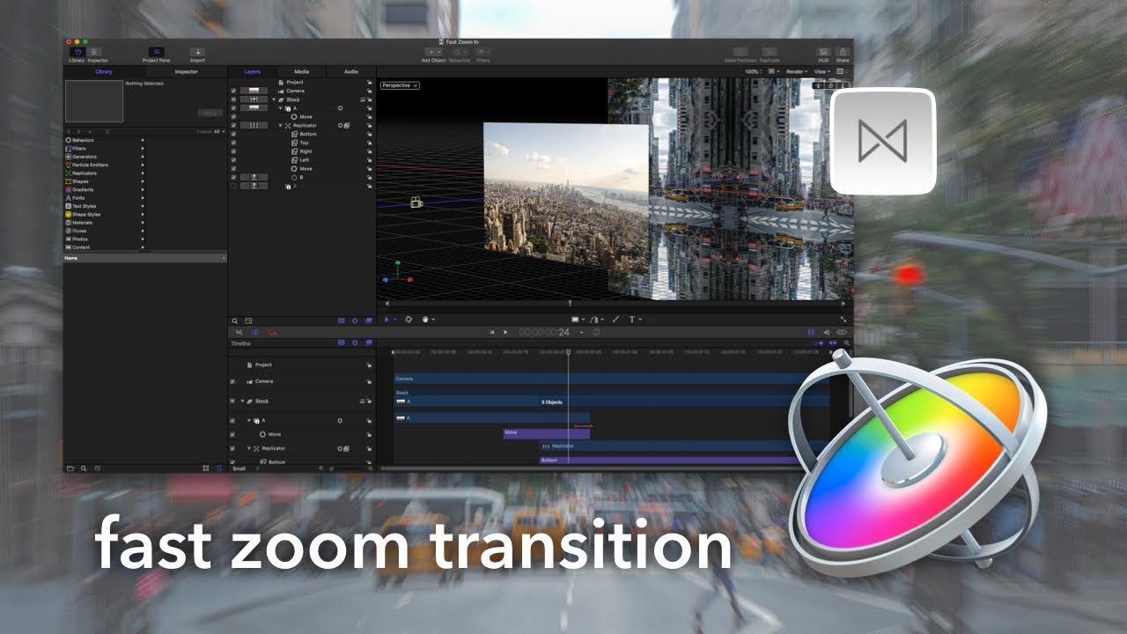Image resolution: width=1127 pixels, height=634 pixels.
Task: Switch to the Layers tab
Action: (253, 71)
